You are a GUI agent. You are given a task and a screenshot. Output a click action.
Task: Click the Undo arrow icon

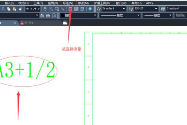pos(28,9)
